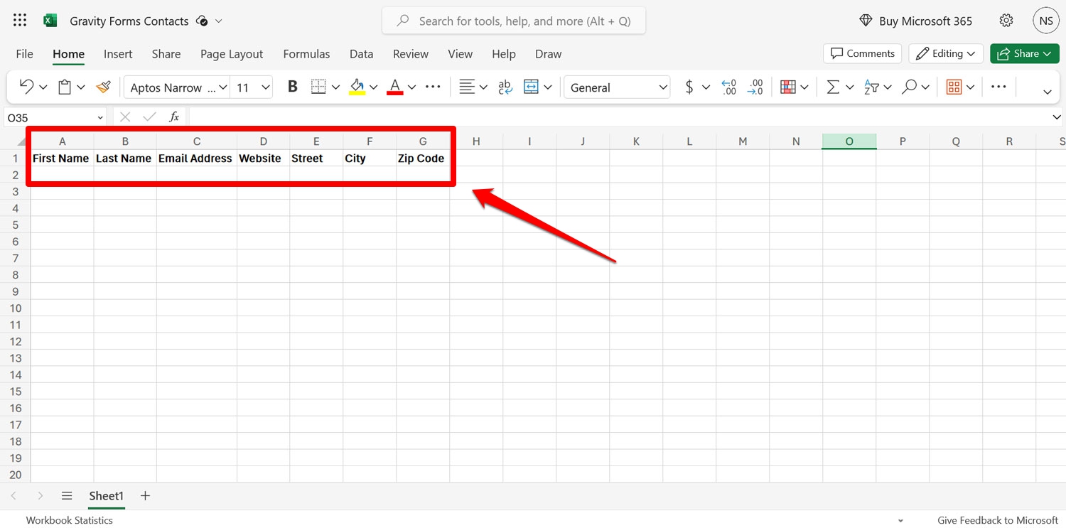Click the AutoSum sigma icon
Image resolution: width=1066 pixels, height=528 pixels.
(x=833, y=87)
